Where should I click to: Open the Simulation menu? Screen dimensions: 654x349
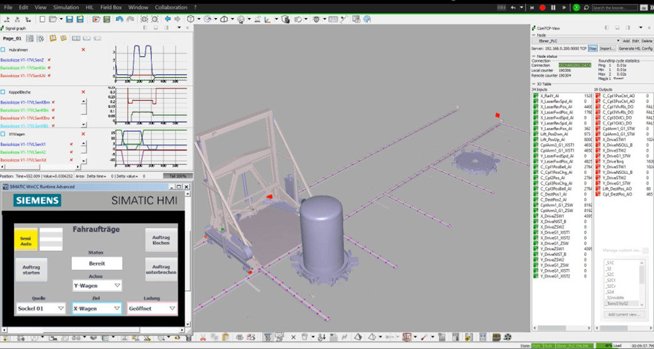66,8
